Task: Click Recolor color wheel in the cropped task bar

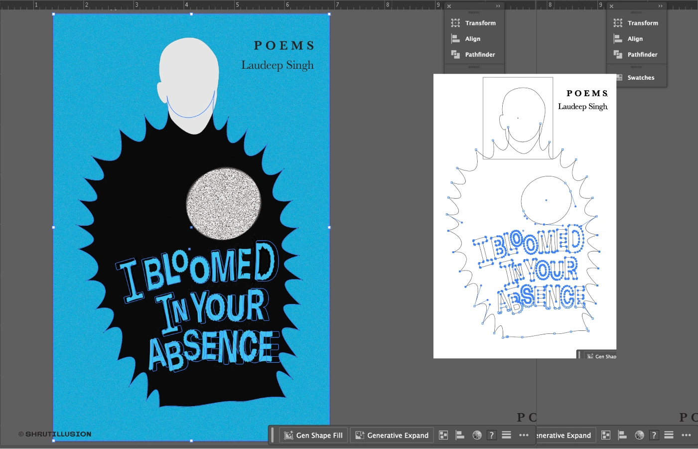Action: (639, 436)
